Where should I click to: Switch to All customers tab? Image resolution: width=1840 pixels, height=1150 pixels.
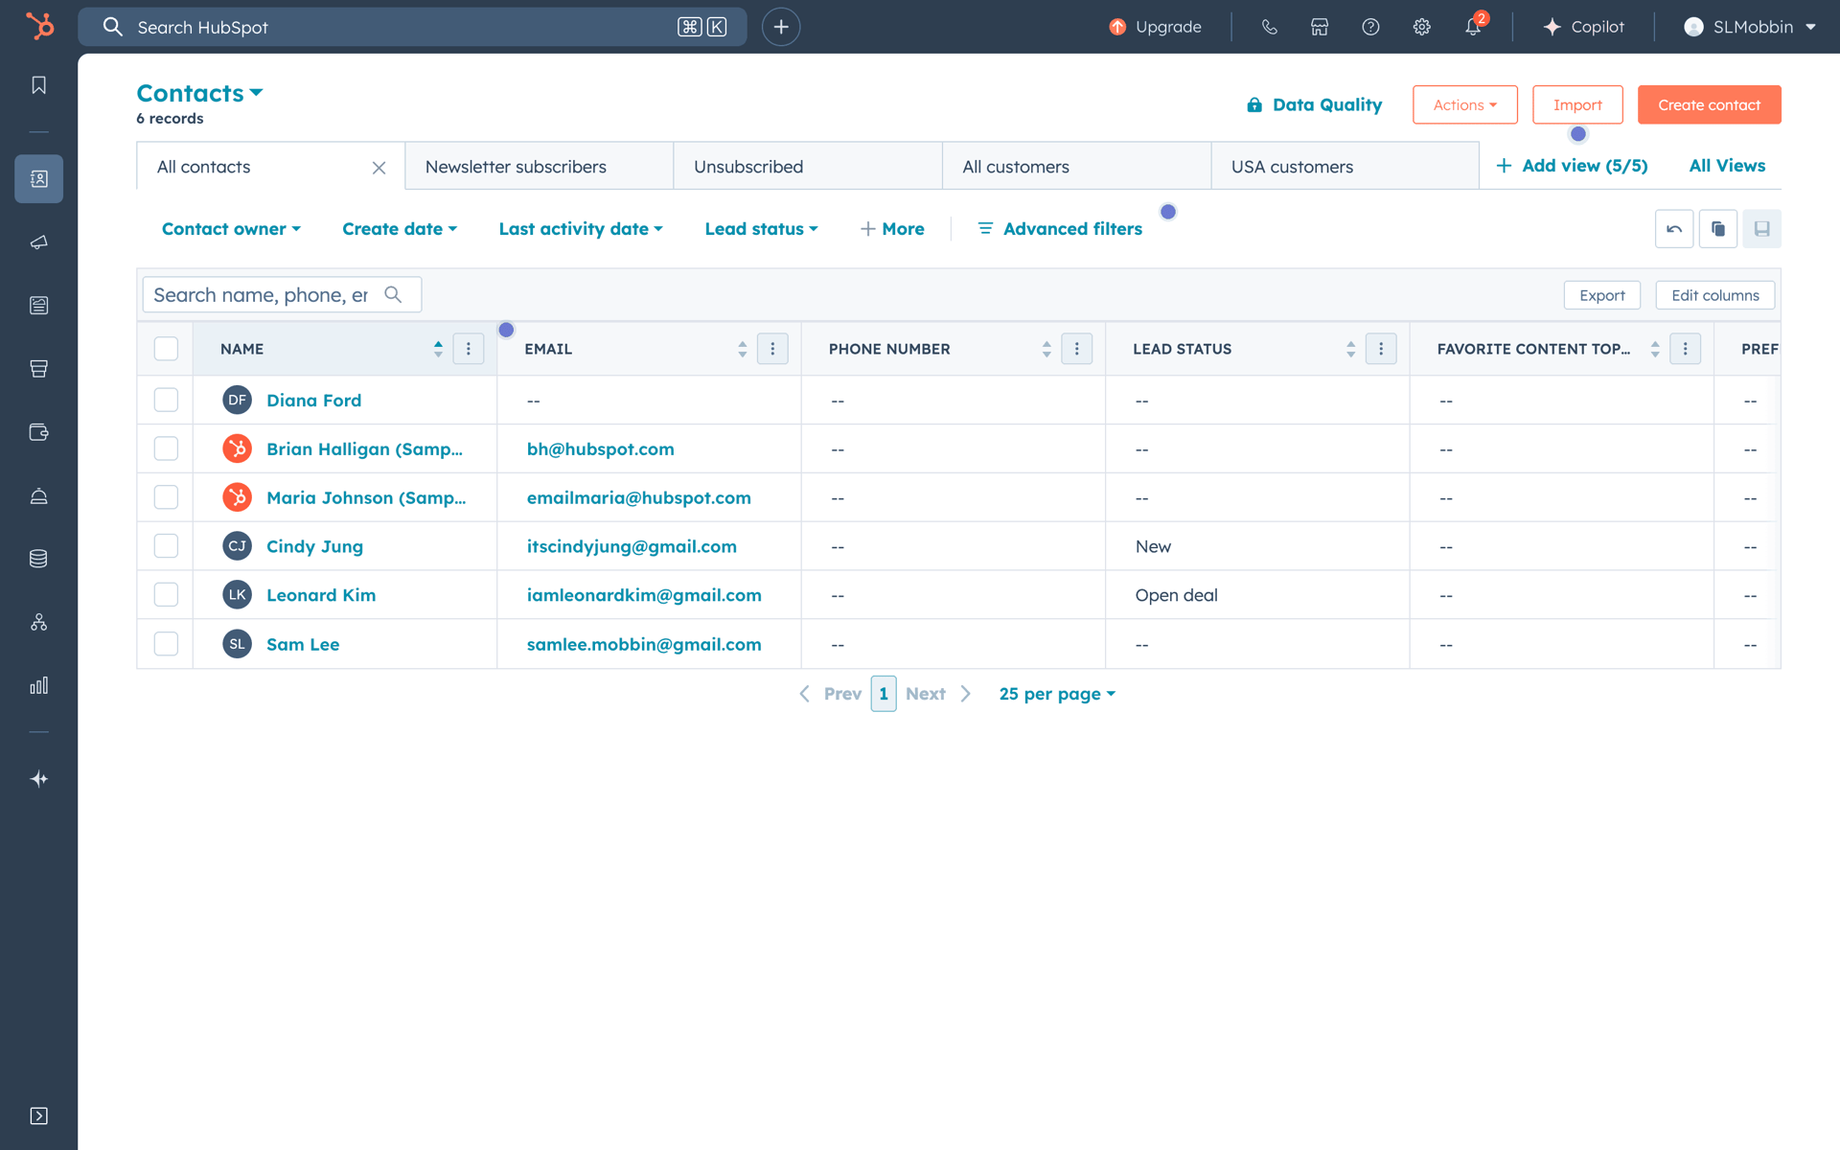(1076, 167)
